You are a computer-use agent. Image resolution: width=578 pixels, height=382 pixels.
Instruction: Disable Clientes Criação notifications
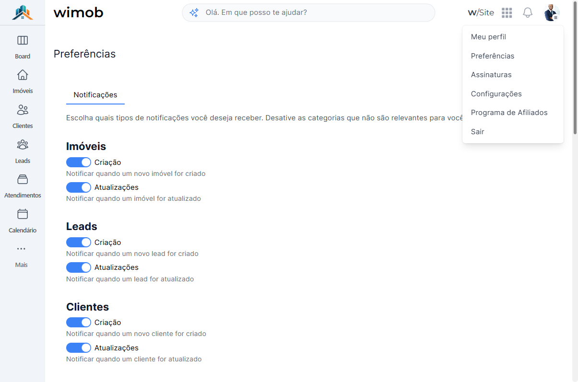(x=79, y=322)
